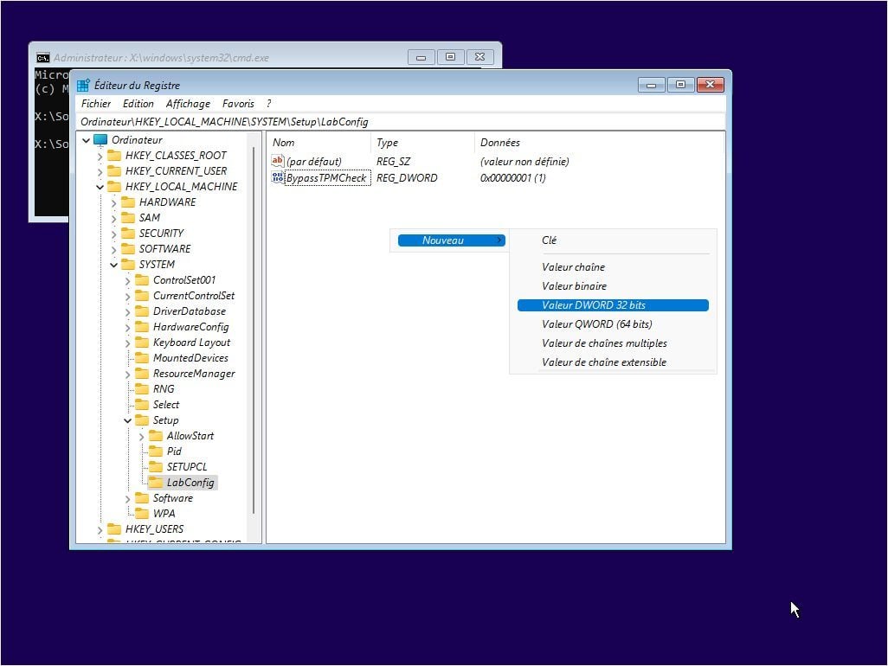
Task: Collapse the Ordinateur root node
Action: tap(86, 140)
